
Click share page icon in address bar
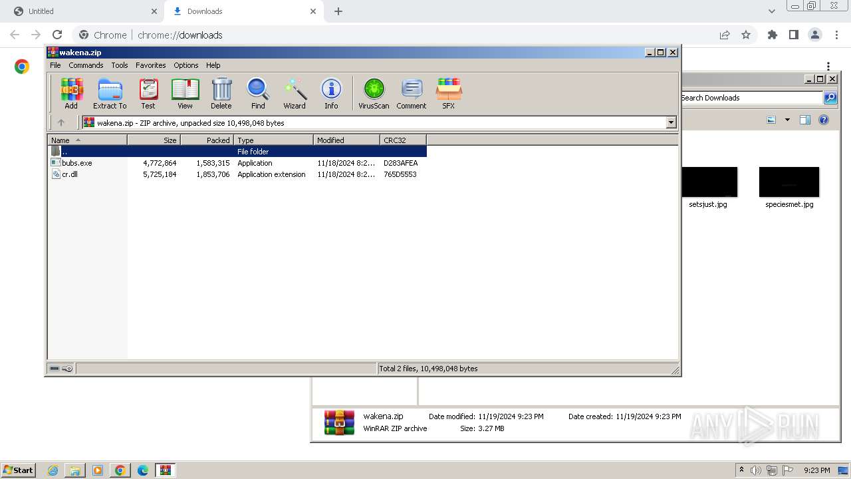pos(725,35)
